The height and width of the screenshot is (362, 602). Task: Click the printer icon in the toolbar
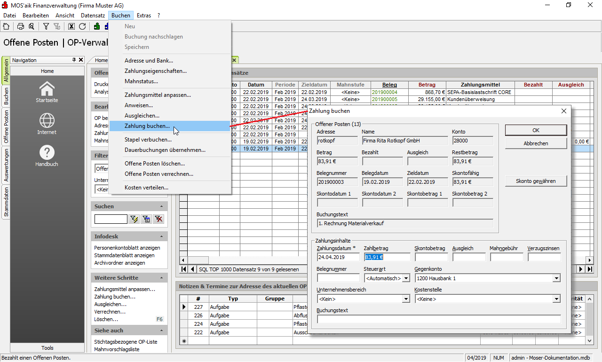21,26
